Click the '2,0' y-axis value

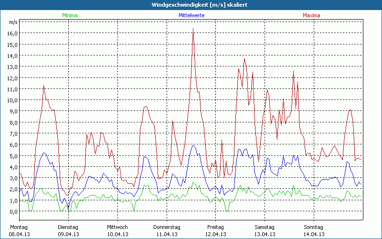(x=14, y=189)
